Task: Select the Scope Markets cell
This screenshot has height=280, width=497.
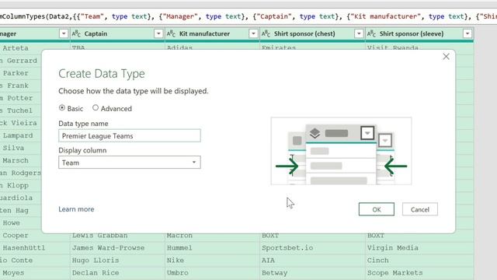Action: 419,273
